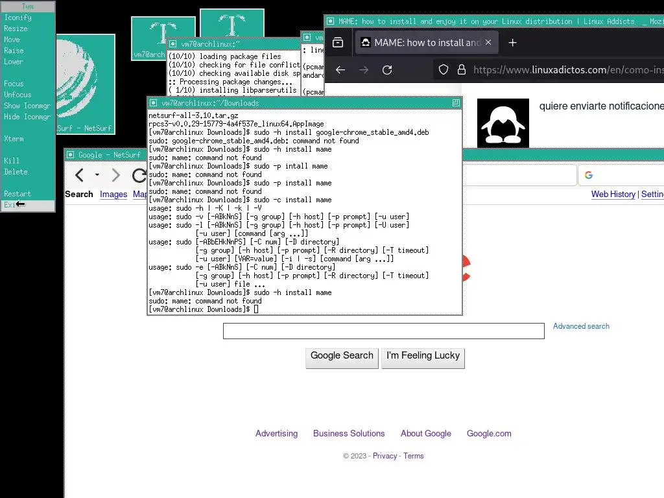Click the Google search text field
Screen dimensions: 664x498
point(384,331)
